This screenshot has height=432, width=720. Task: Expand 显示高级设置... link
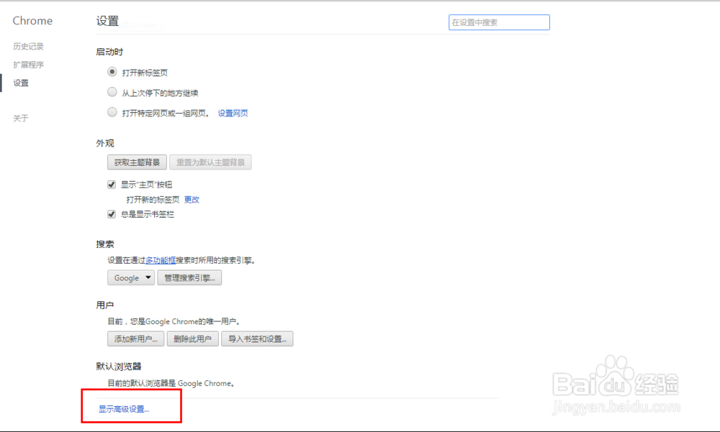[124, 409]
